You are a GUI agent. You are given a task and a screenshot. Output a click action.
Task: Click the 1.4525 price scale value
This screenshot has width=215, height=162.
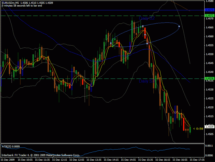pyautogui.click(x=210, y=98)
